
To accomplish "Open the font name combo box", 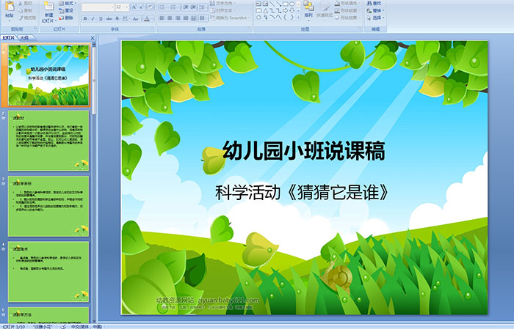I will pyautogui.click(x=98, y=7).
